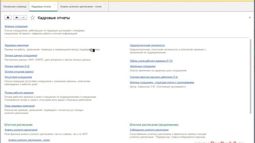Close the Кадровые отчеты tab
The width and height of the screenshot is (255, 143).
click(x=55, y=4)
